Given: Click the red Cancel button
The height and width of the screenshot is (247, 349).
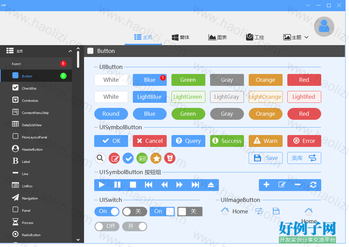Looking at the screenshot, I should (150, 141).
